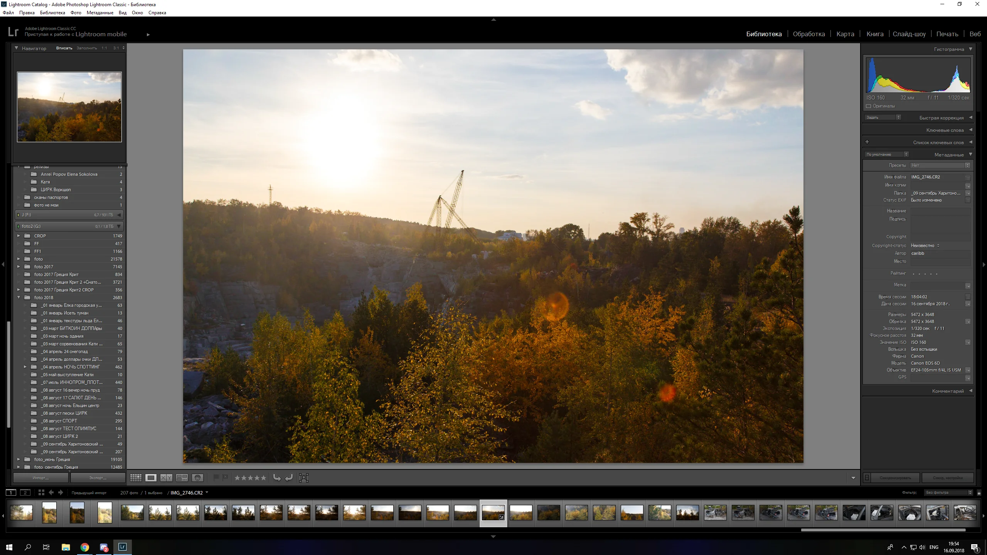The image size is (987, 555).
Task: Rotate photo counterclockwise arrow
Action: (277, 478)
